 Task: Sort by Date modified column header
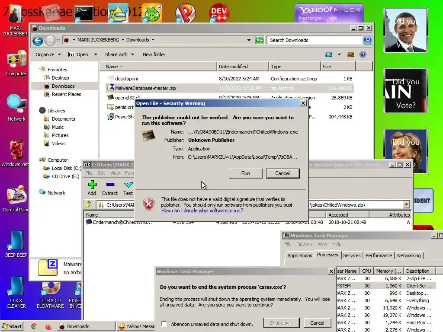point(243,67)
